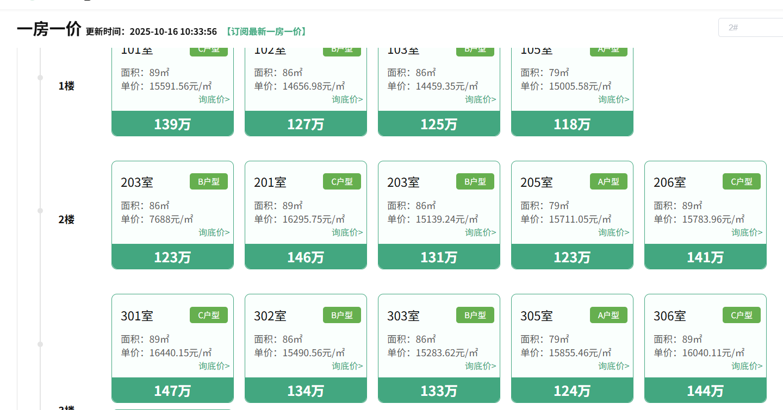The image size is (783, 410).
Task: Select the 147万 total price button
Action: click(172, 390)
